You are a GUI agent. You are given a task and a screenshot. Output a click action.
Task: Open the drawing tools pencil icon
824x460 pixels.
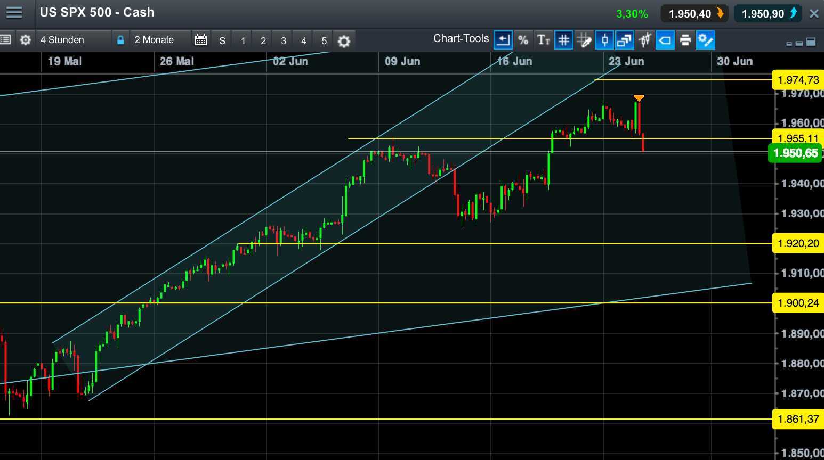click(584, 40)
